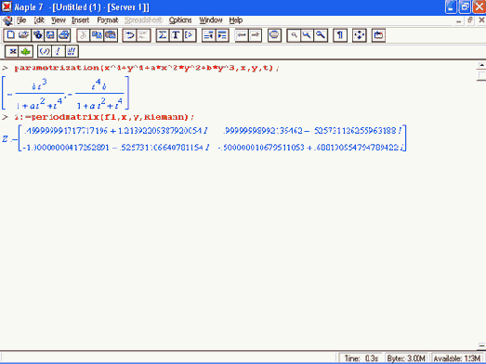Select the parametrization fraction output
This screenshot has height=364, width=486.
pyautogui.click(x=65, y=93)
